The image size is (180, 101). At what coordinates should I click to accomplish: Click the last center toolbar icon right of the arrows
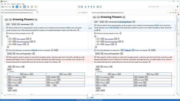click(x=101, y=7)
